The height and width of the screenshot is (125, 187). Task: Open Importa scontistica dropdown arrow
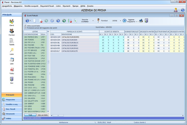93,21
